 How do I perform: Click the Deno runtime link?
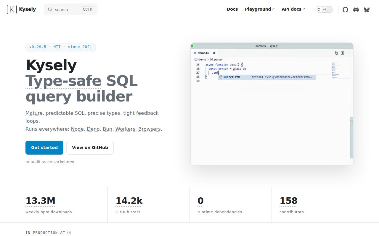pyautogui.click(x=93, y=129)
